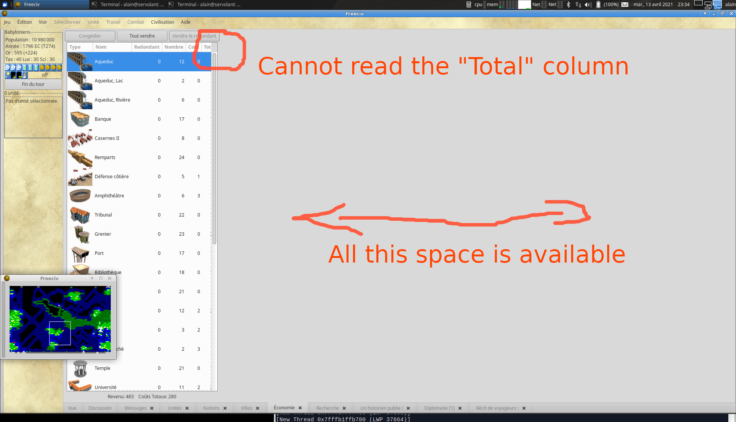Click the overview minimap thumbnail
Screen dimensions: 736x422
click(x=60, y=319)
